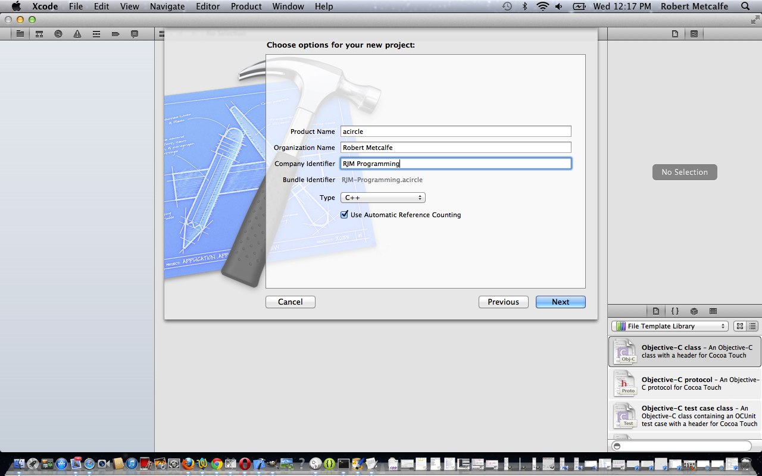
Task: Open the Editor menu
Action: (x=207, y=7)
